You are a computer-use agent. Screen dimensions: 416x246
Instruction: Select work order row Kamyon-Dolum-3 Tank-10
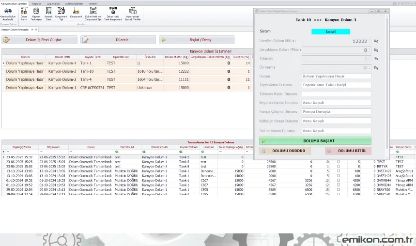[x=127, y=71]
